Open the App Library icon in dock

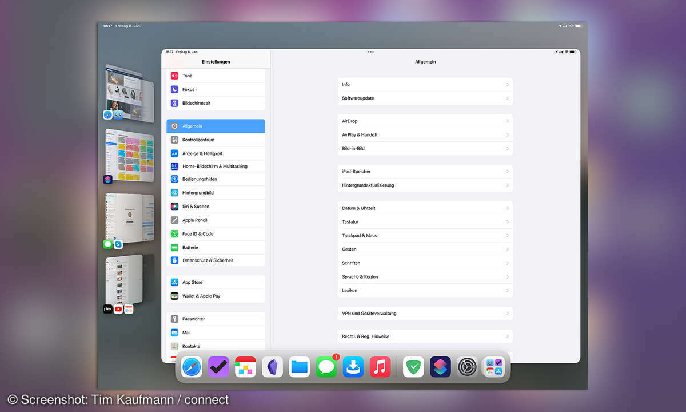[x=494, y=367]
